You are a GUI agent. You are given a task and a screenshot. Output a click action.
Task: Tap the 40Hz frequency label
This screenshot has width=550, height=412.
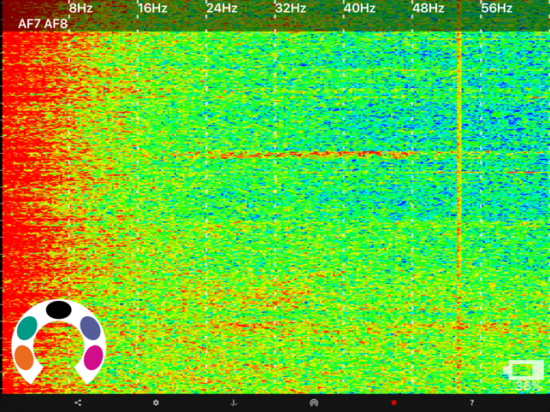359,8
